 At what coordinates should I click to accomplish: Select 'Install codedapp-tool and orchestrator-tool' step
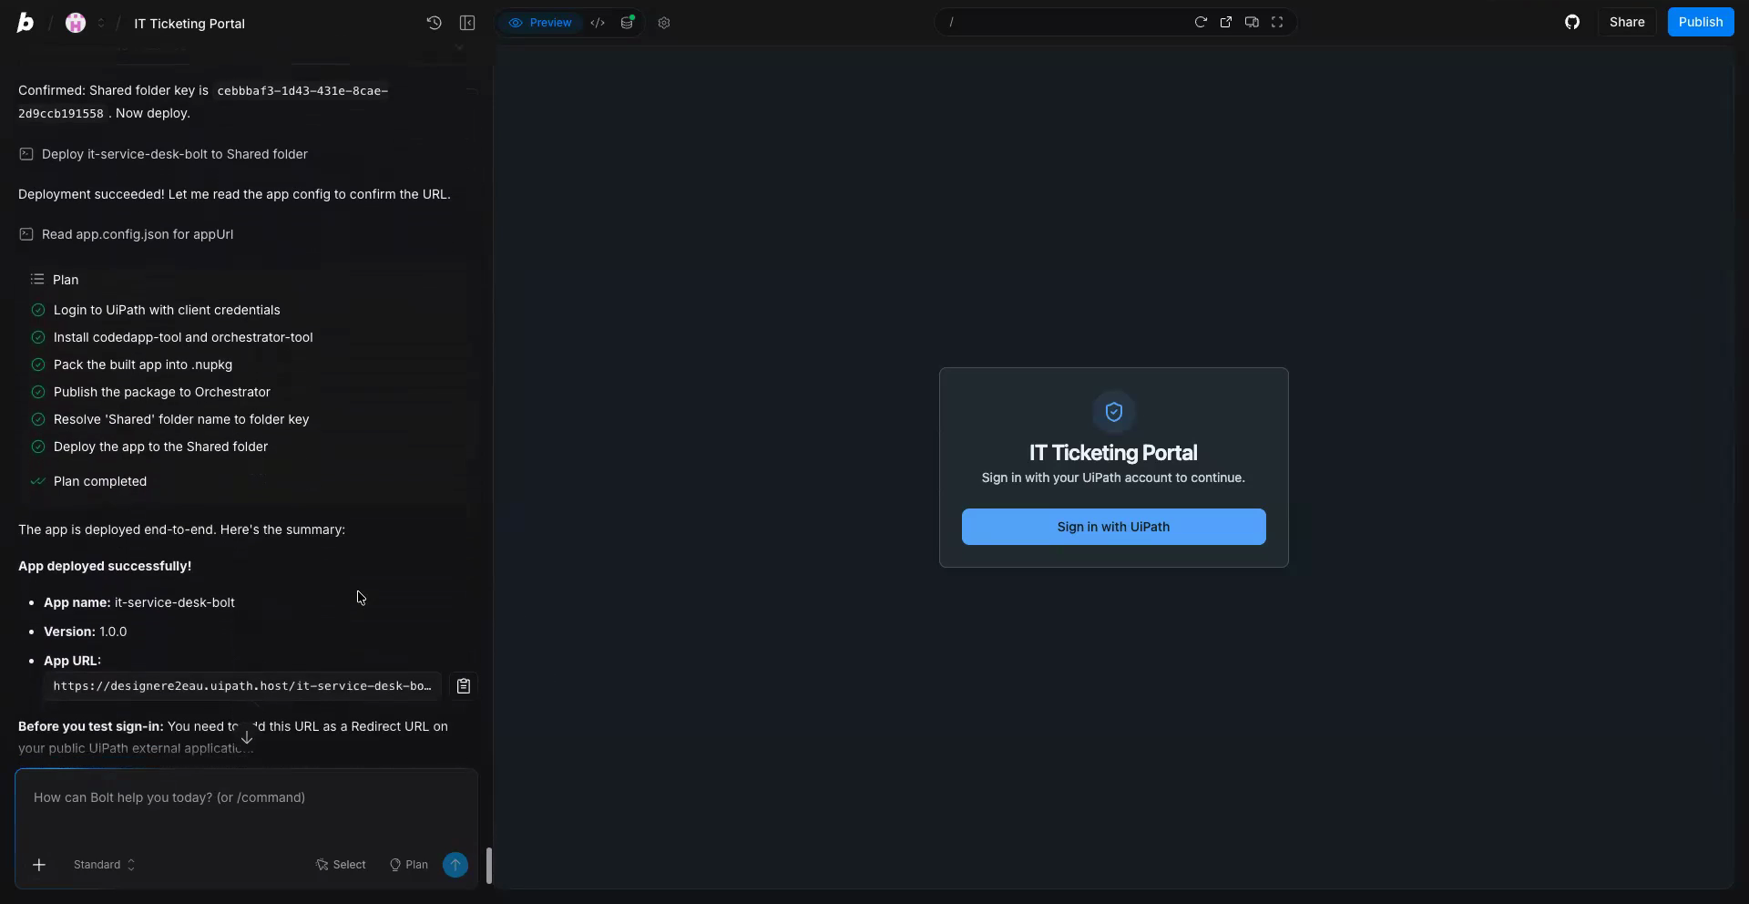click(x=183, y=337)
